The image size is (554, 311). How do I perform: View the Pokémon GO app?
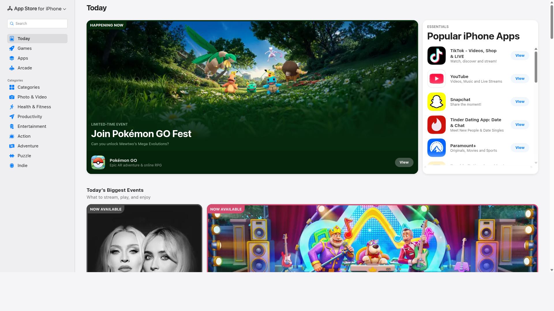pos(404,162)
